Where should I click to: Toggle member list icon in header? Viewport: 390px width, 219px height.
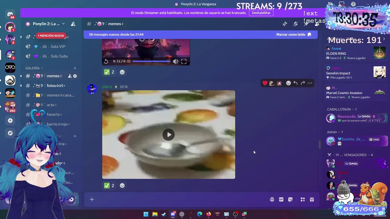click(316, 24)
